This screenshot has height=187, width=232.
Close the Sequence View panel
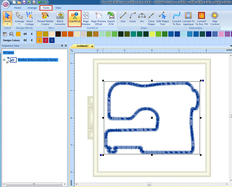[x=66, y=46]
